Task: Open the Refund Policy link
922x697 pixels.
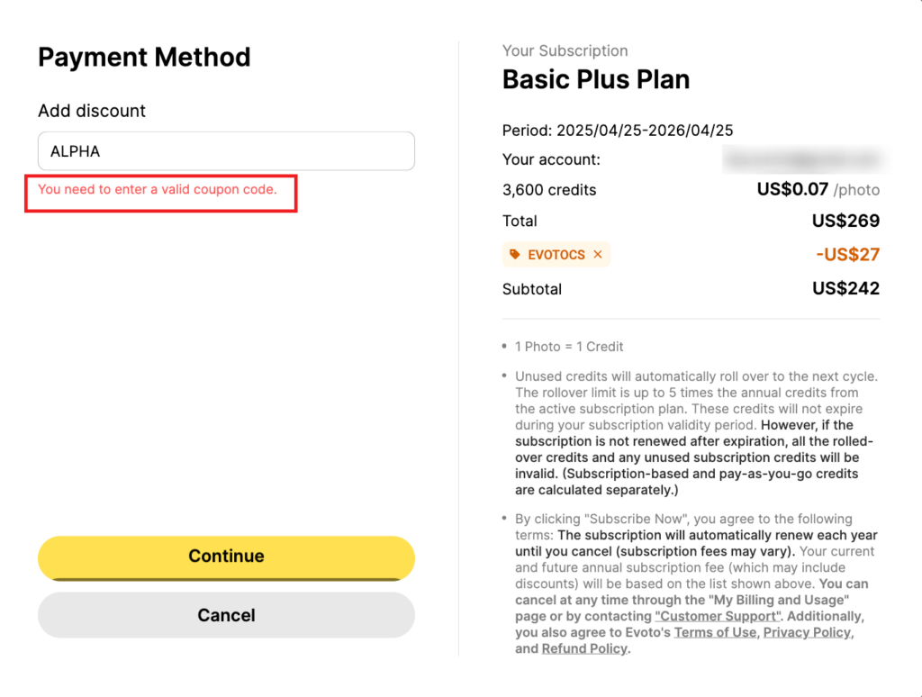Action: point(584,648)
